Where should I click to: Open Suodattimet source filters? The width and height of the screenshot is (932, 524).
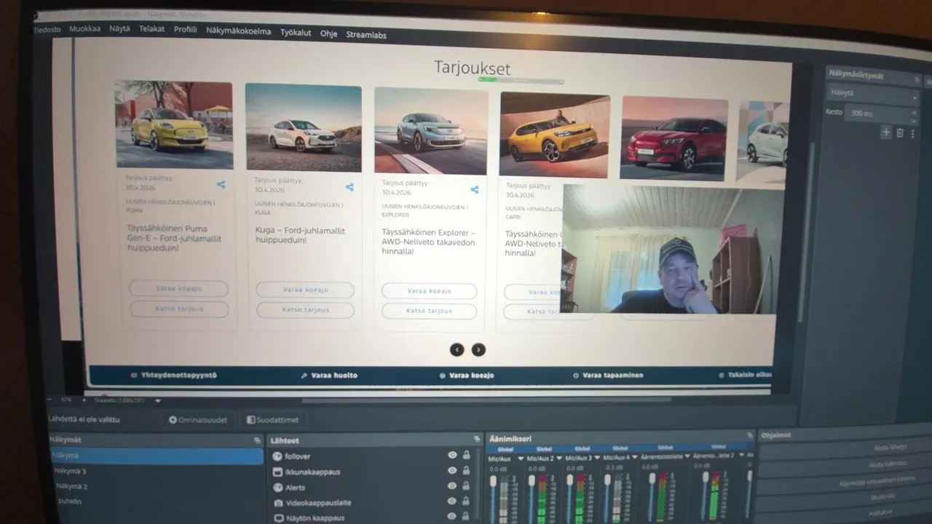(272, 420)
